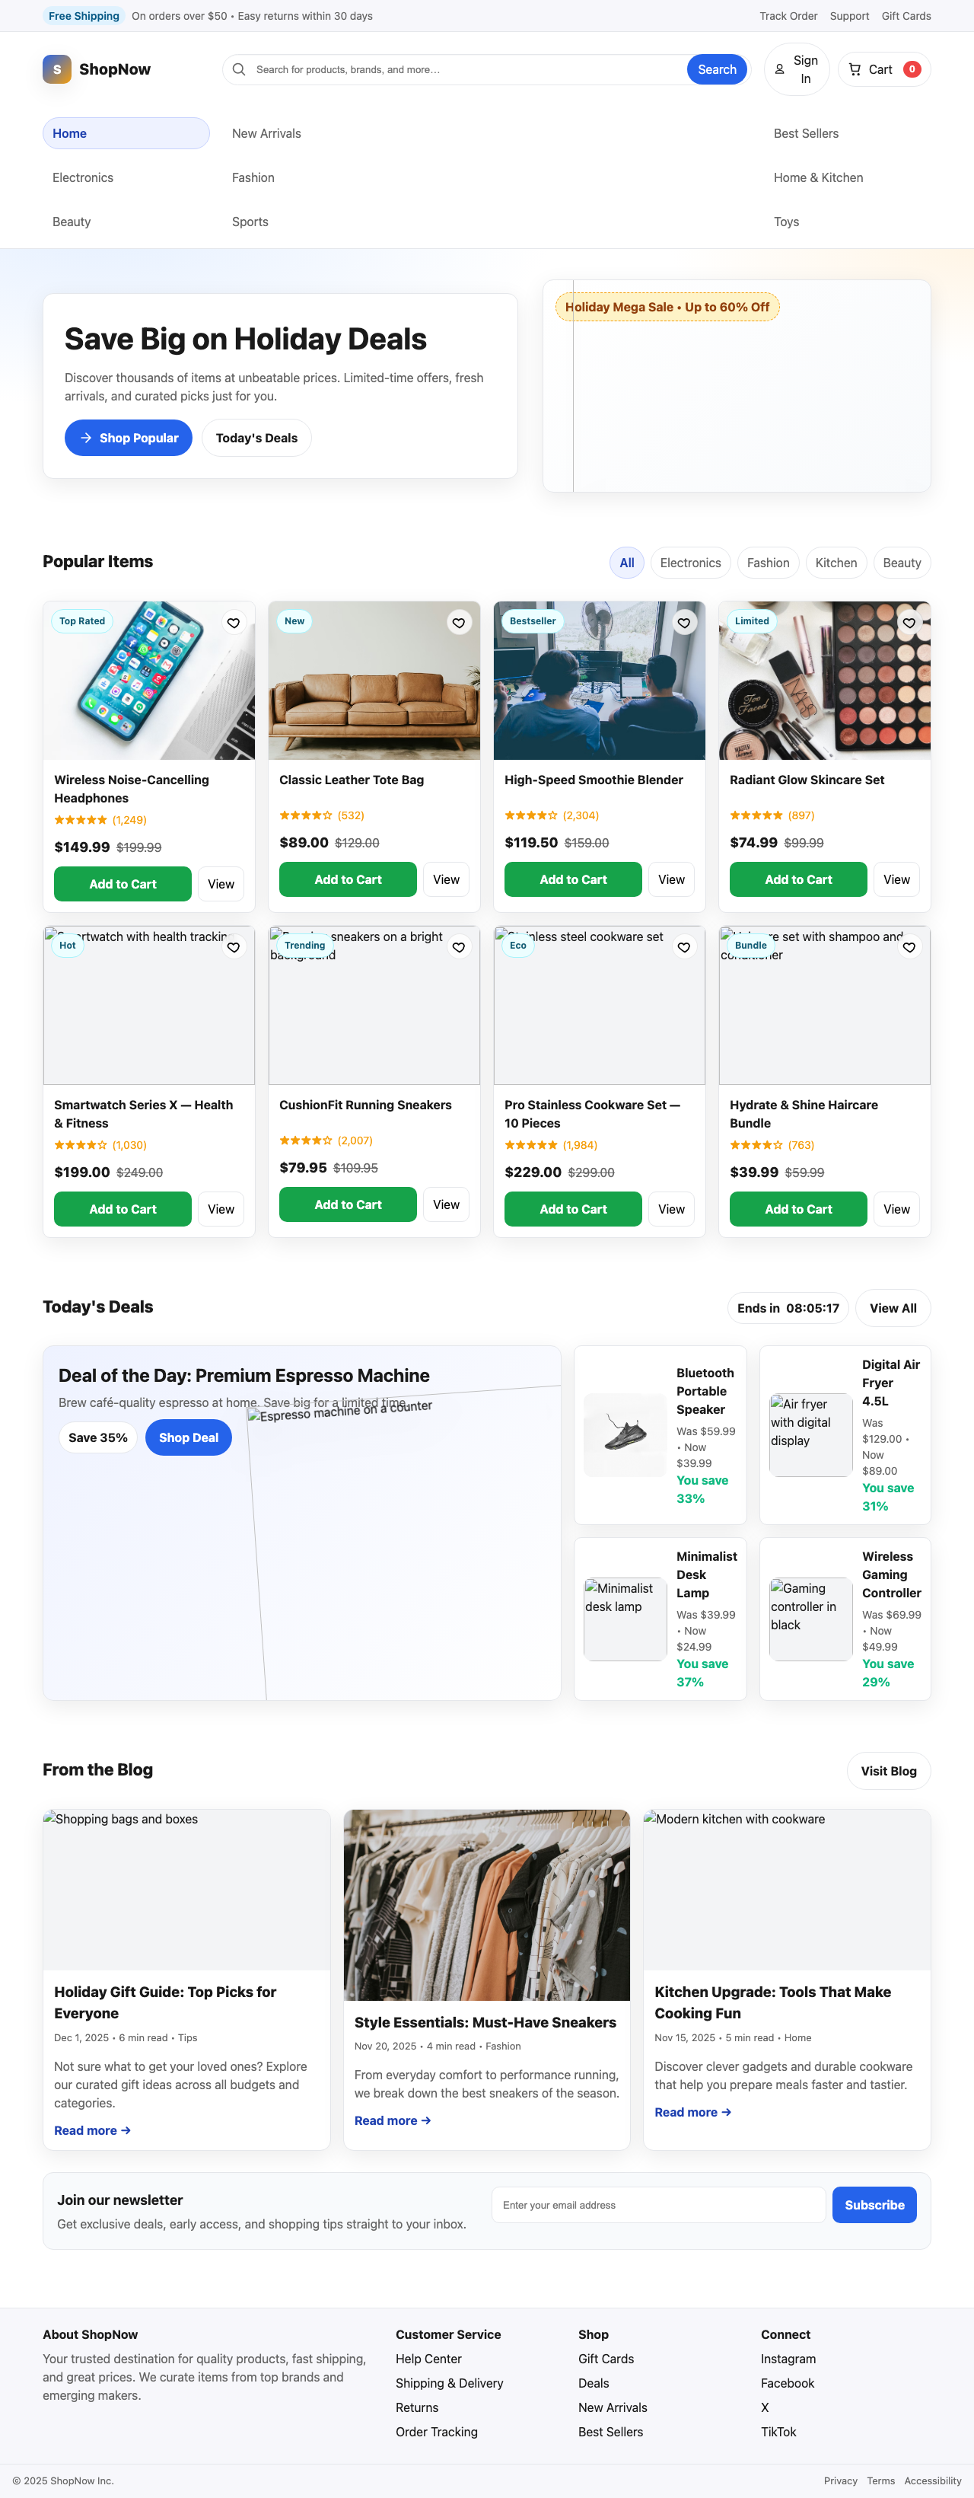Add CushionFit Running Sneakers to cart

coord(348,1204)
